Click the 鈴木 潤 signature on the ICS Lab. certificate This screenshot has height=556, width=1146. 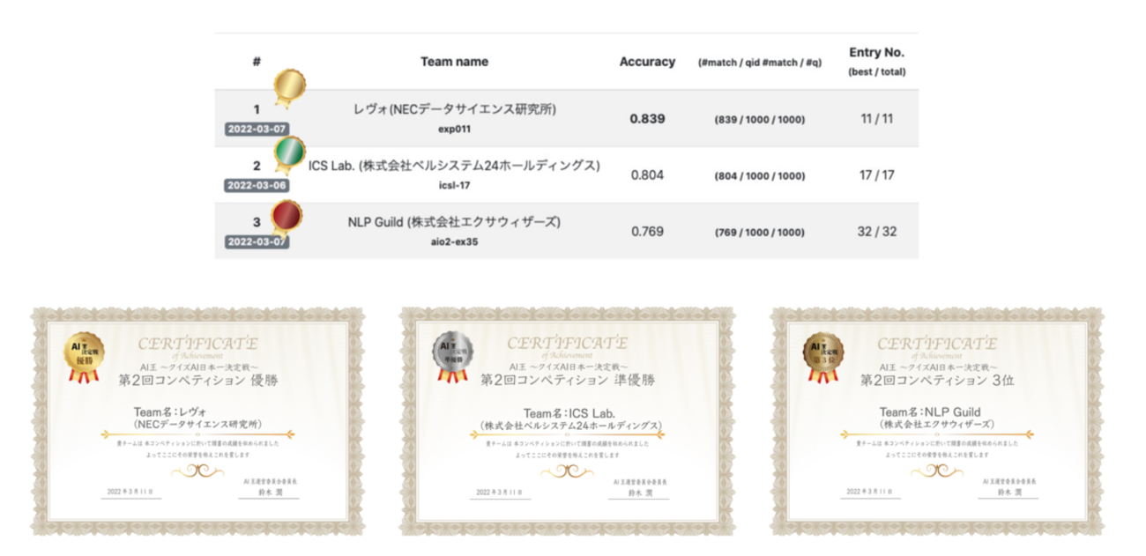tap(639, 493)
